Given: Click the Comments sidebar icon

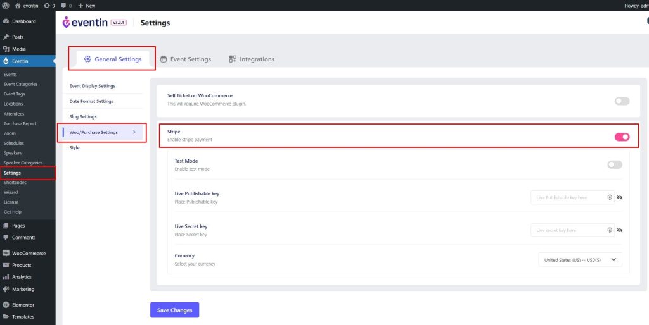Looking at the screenshot, I should click(x=6, y=238).
